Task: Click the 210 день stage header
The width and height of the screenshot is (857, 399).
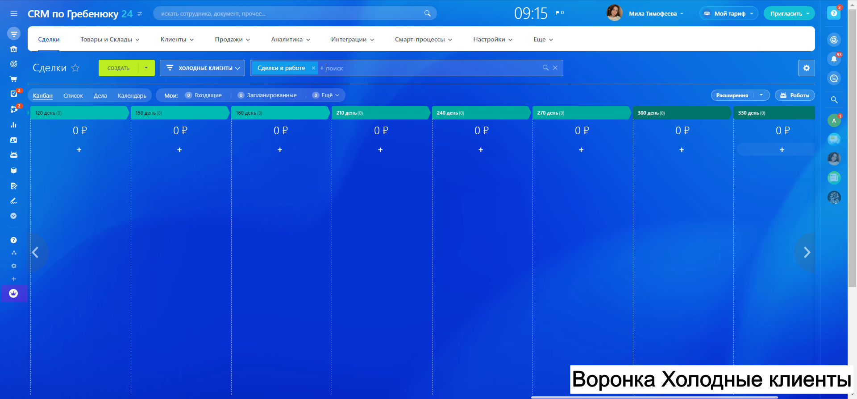Action: pyautogui.click(x=380, y=113)
